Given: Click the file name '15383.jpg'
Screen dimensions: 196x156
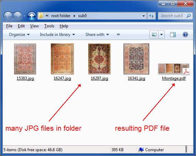Looking at the screenshot, I should [x=25, y=78].
